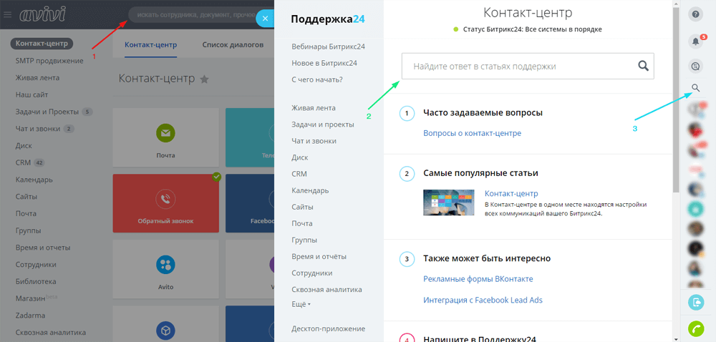
Task: Open CRM in left menu
Action: click(24, 163)
